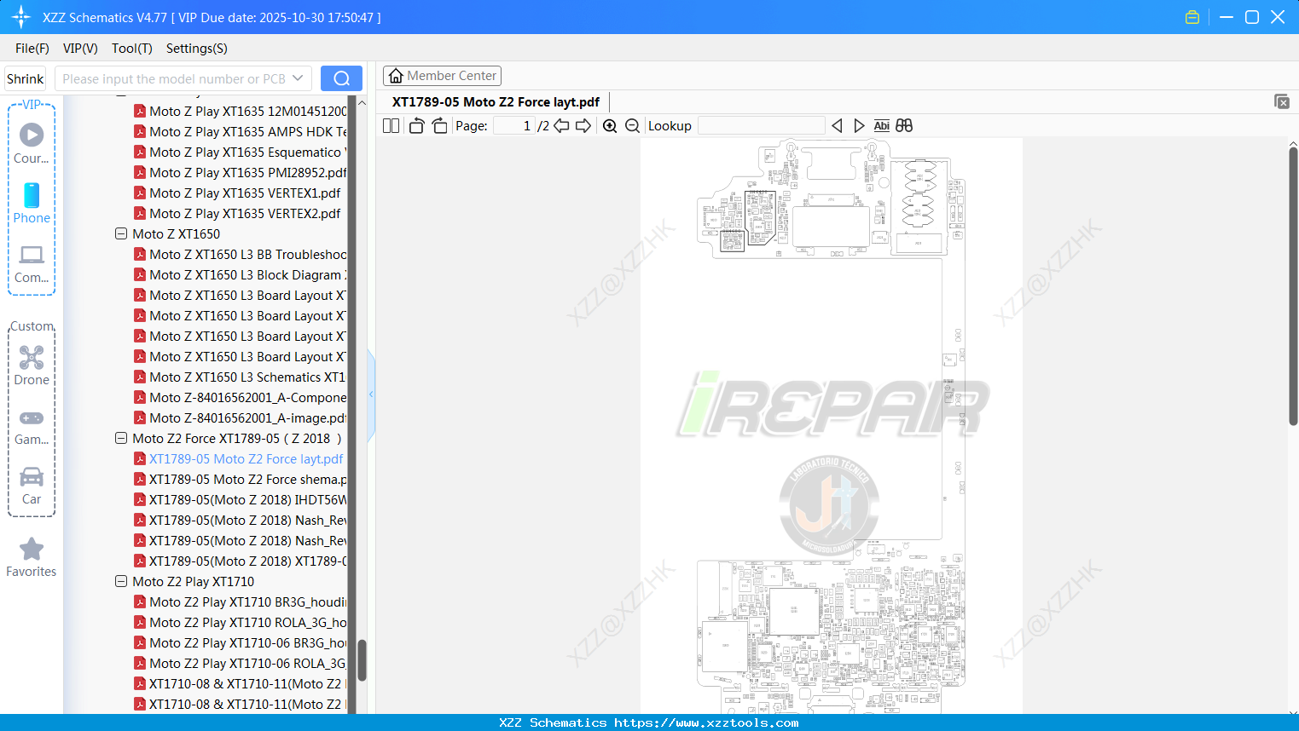1299x731 pixels.
Task: Rotate page counterclockwise icon
Action: pyautogui.click(x=416, y=125)
